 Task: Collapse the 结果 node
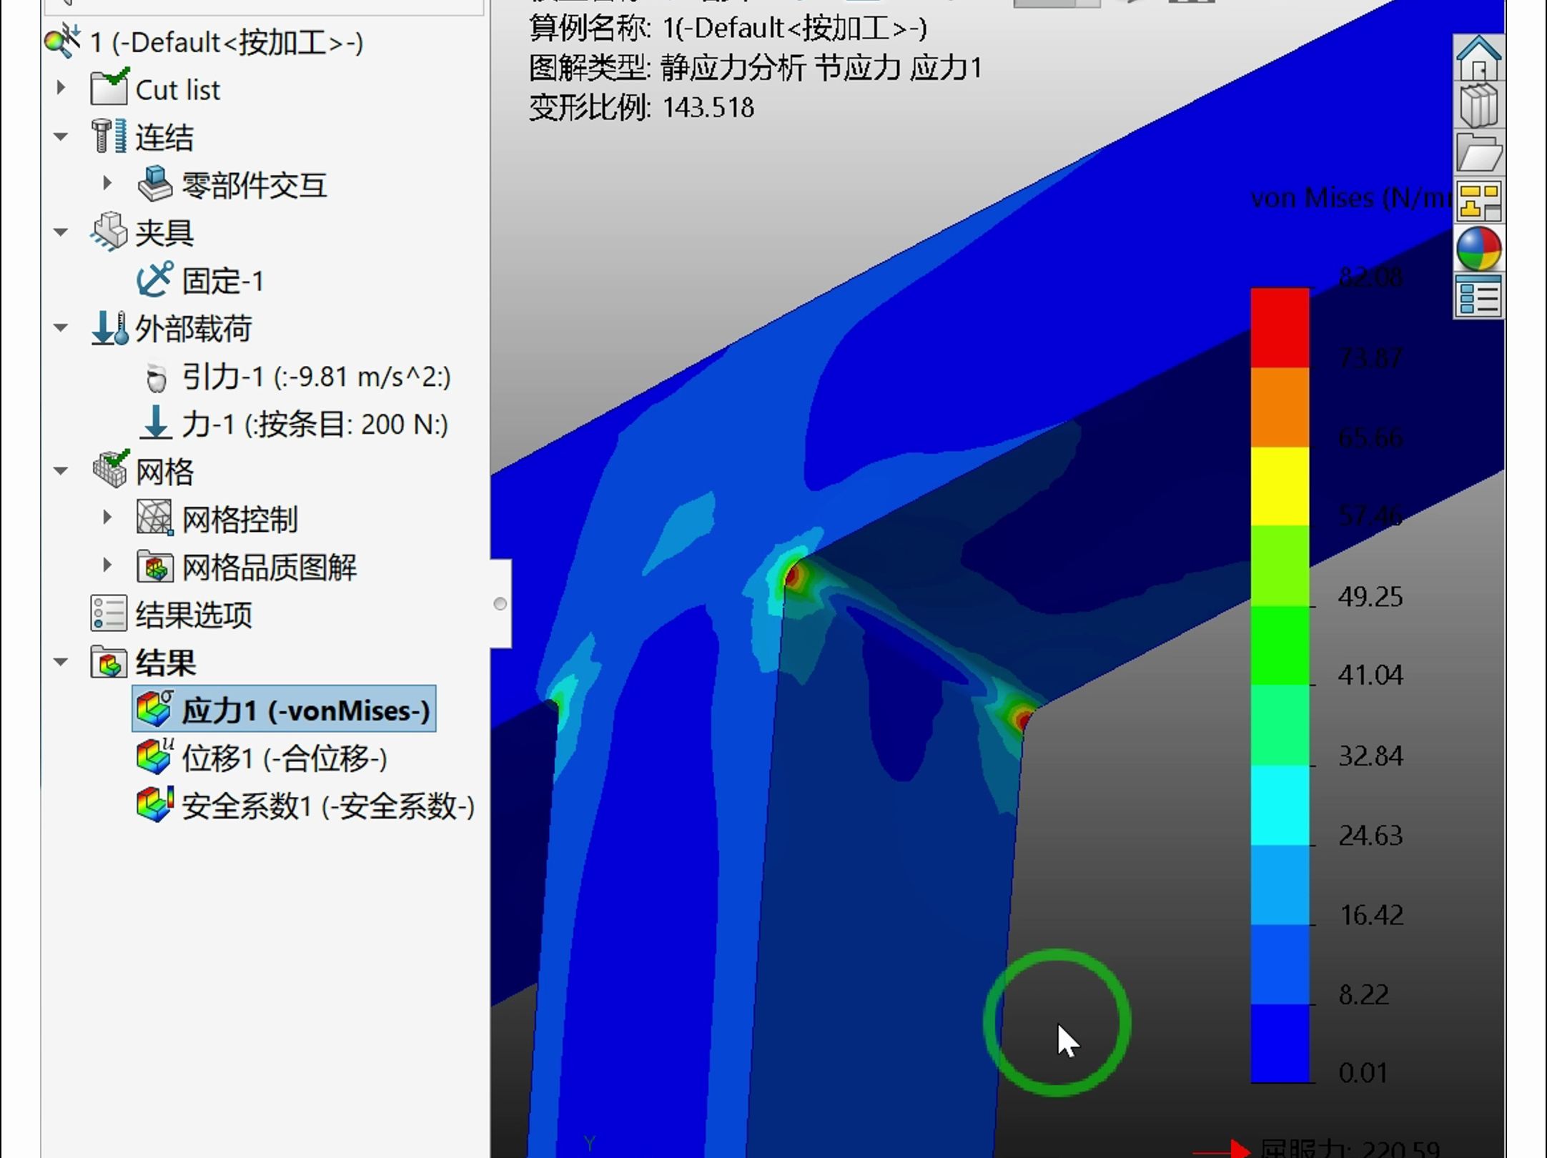click(61, 662)
